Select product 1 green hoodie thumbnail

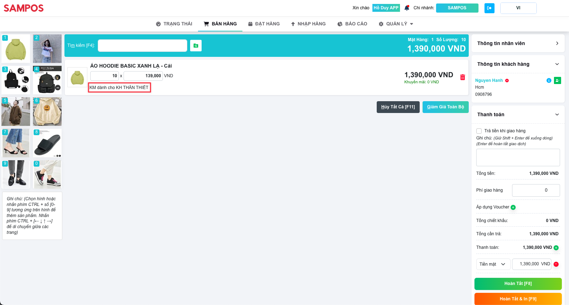pos(16,49)
